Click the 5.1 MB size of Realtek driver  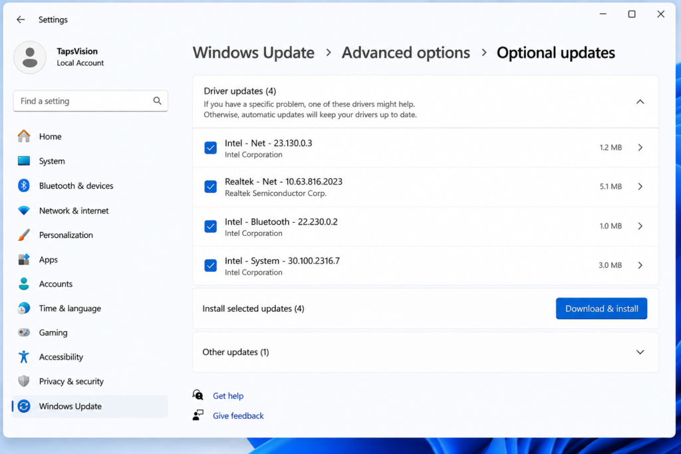tap(611, 187)
